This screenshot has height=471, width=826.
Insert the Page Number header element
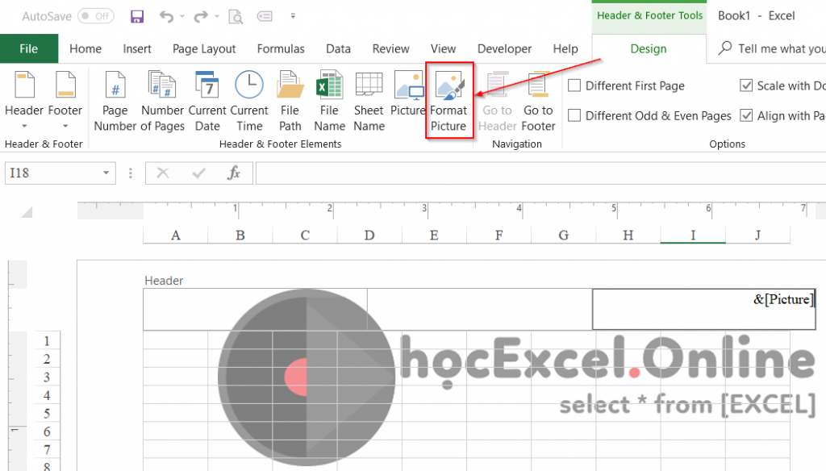[x=115, y=97]
